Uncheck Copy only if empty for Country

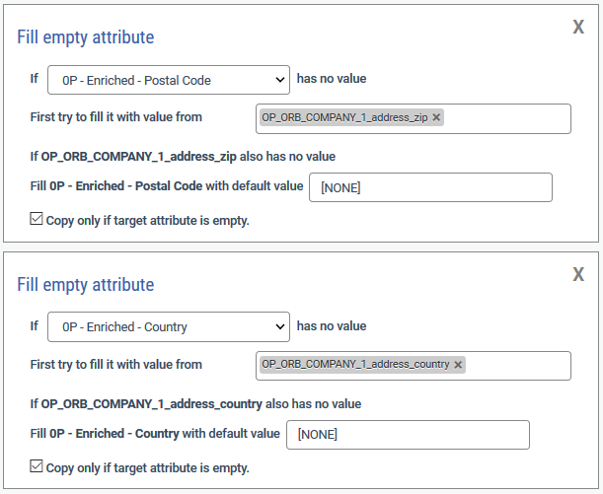(37, 466)
